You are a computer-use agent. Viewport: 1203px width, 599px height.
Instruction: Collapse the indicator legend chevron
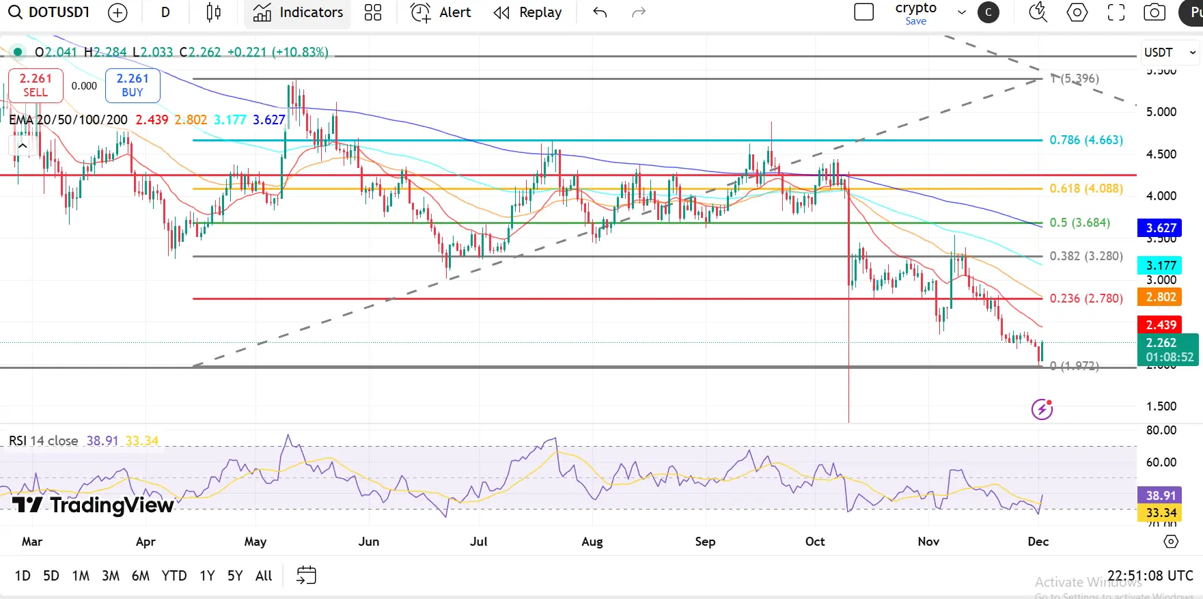tap(23, 145)
